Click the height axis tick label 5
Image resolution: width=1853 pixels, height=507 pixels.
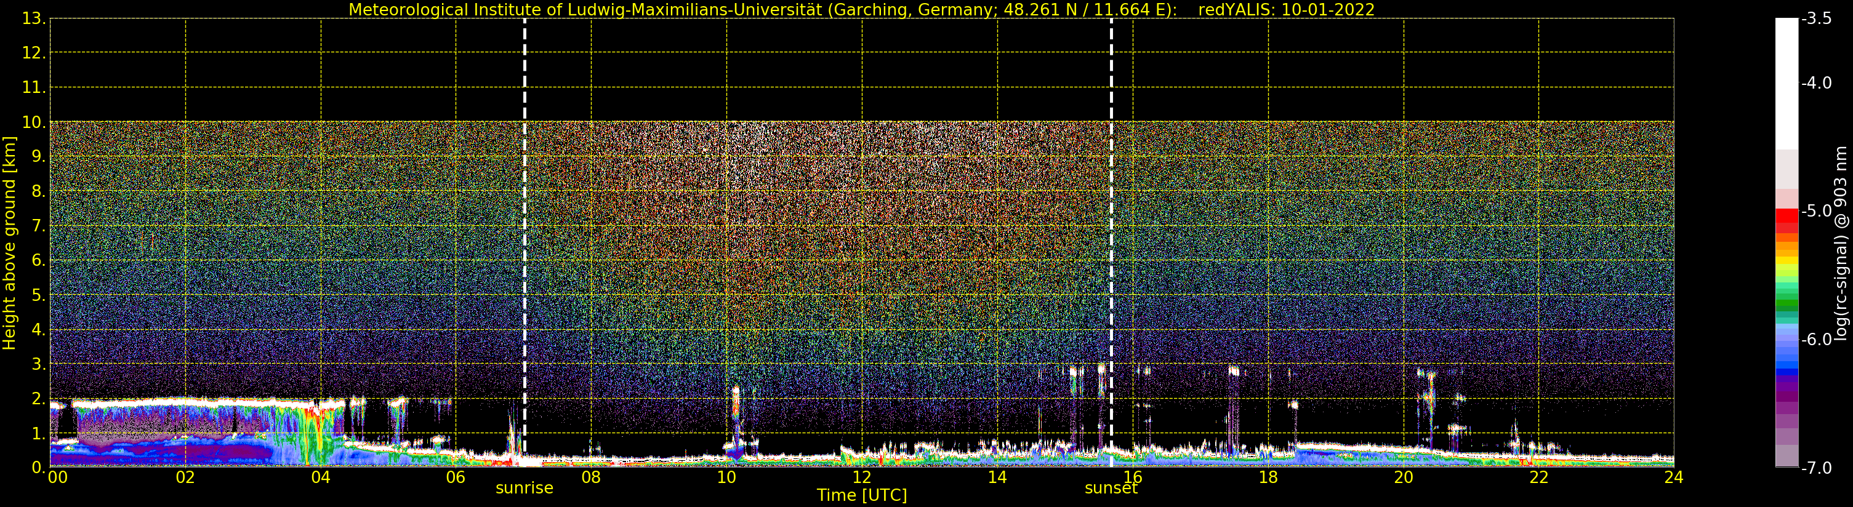[38, 295]
